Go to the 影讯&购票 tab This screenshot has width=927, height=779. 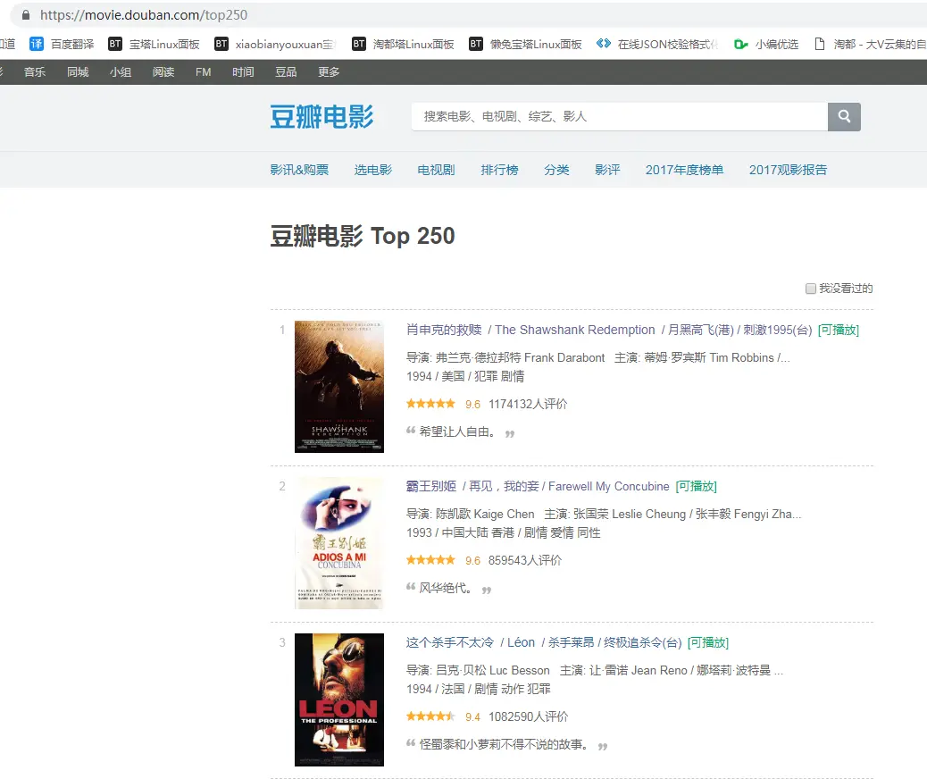pos(299,170)
